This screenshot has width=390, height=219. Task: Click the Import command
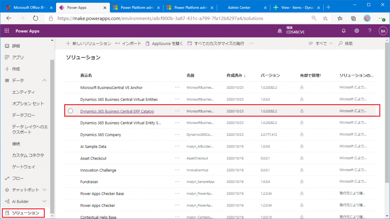(x=128, y=43)
